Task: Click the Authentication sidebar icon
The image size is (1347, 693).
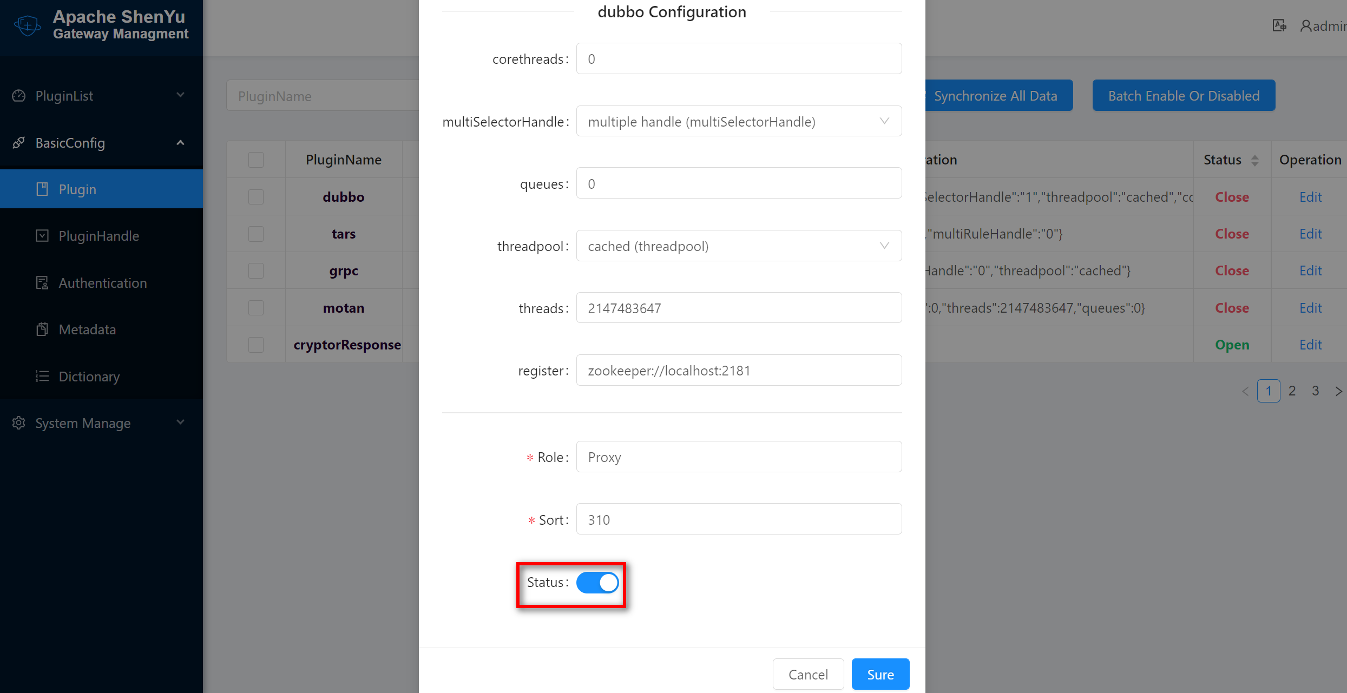Action: tap(42, 283)
